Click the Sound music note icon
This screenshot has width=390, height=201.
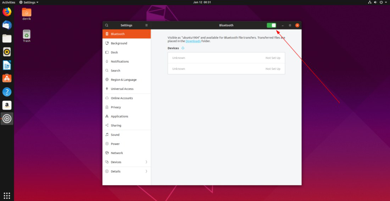tap(107, 135)
